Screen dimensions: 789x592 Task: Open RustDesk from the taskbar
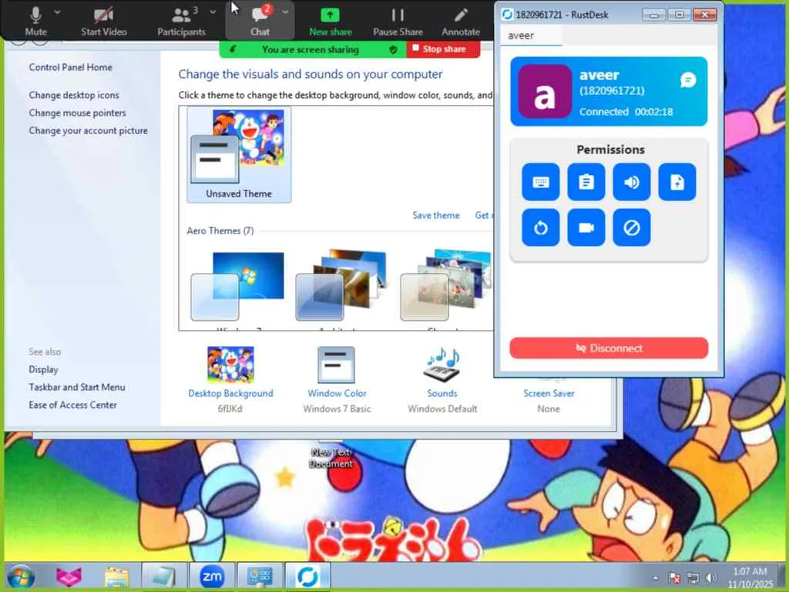tap(307, 576)
